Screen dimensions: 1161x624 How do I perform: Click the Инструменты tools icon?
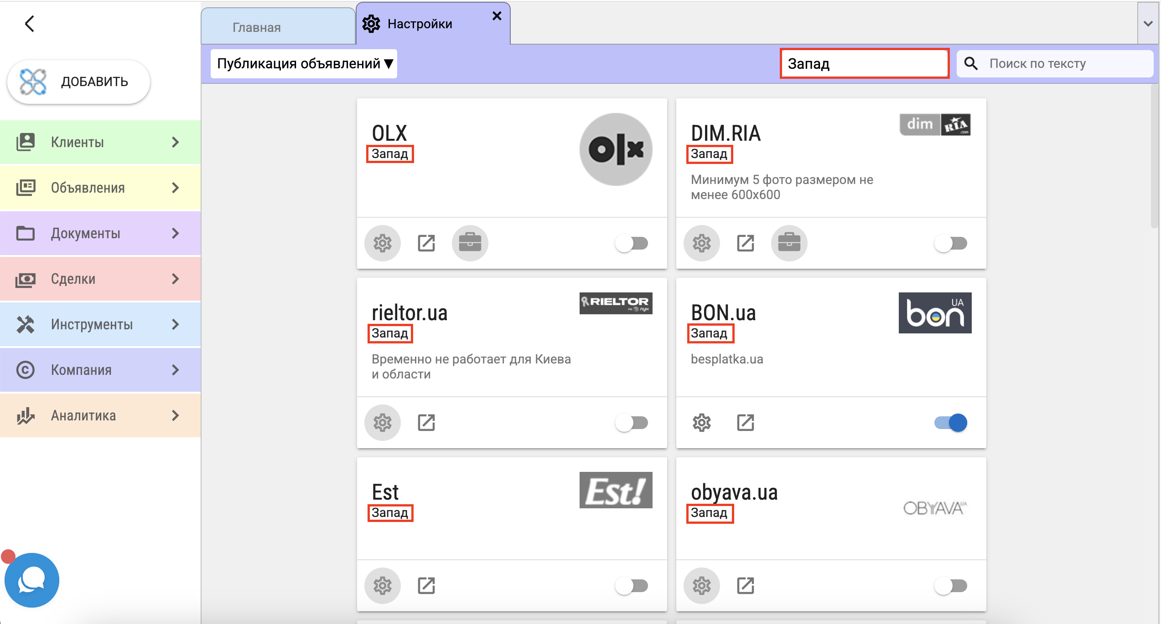coord(26,324)
